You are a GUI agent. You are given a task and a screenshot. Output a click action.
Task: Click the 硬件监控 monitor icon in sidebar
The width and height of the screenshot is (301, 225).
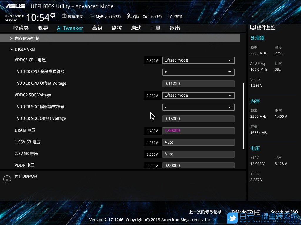[x=253, y=27]
